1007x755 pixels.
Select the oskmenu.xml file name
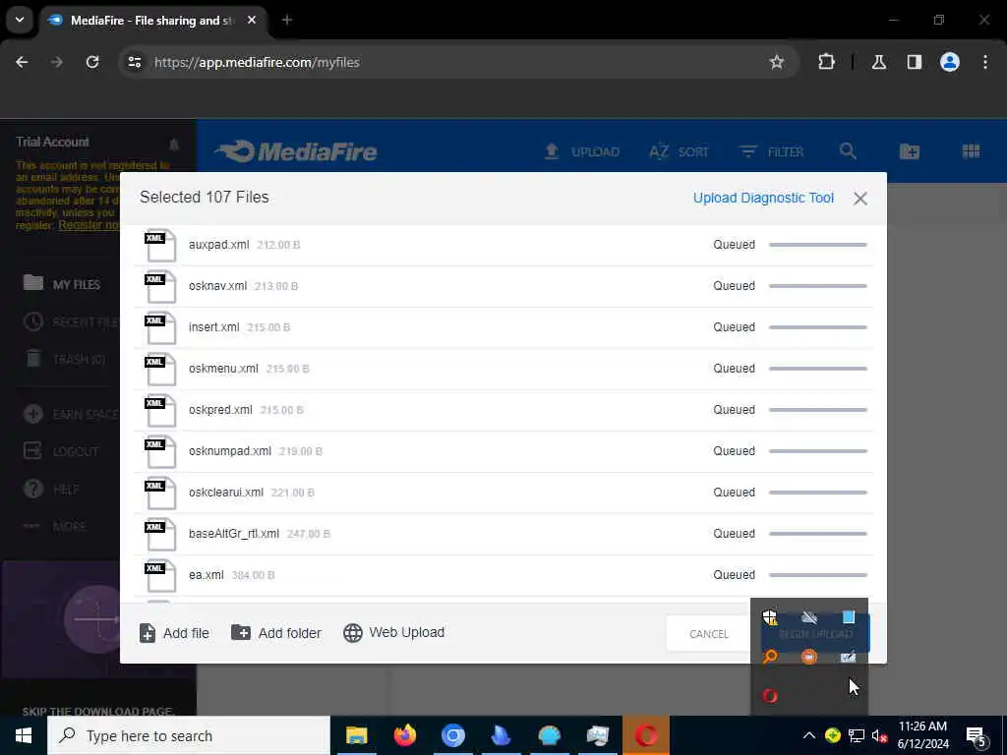[x=223, y=368]
